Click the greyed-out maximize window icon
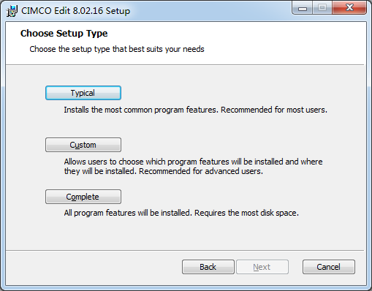Screen dimensions: 372x291 pyautogui.click(x=322, y=8)
